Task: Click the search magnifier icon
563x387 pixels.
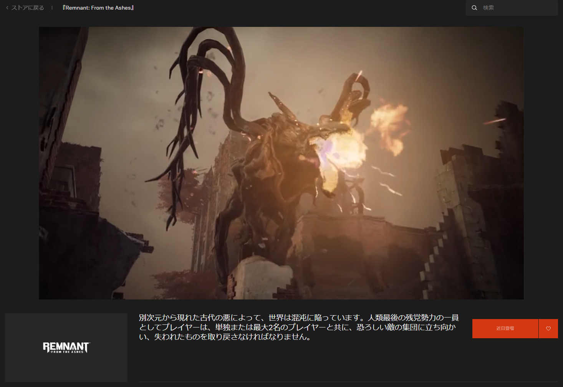Action: 474,8
